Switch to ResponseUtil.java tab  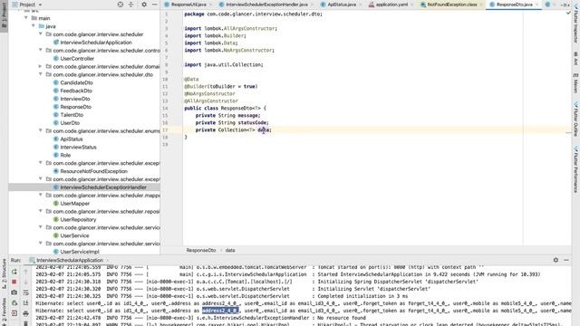point(188,5)
